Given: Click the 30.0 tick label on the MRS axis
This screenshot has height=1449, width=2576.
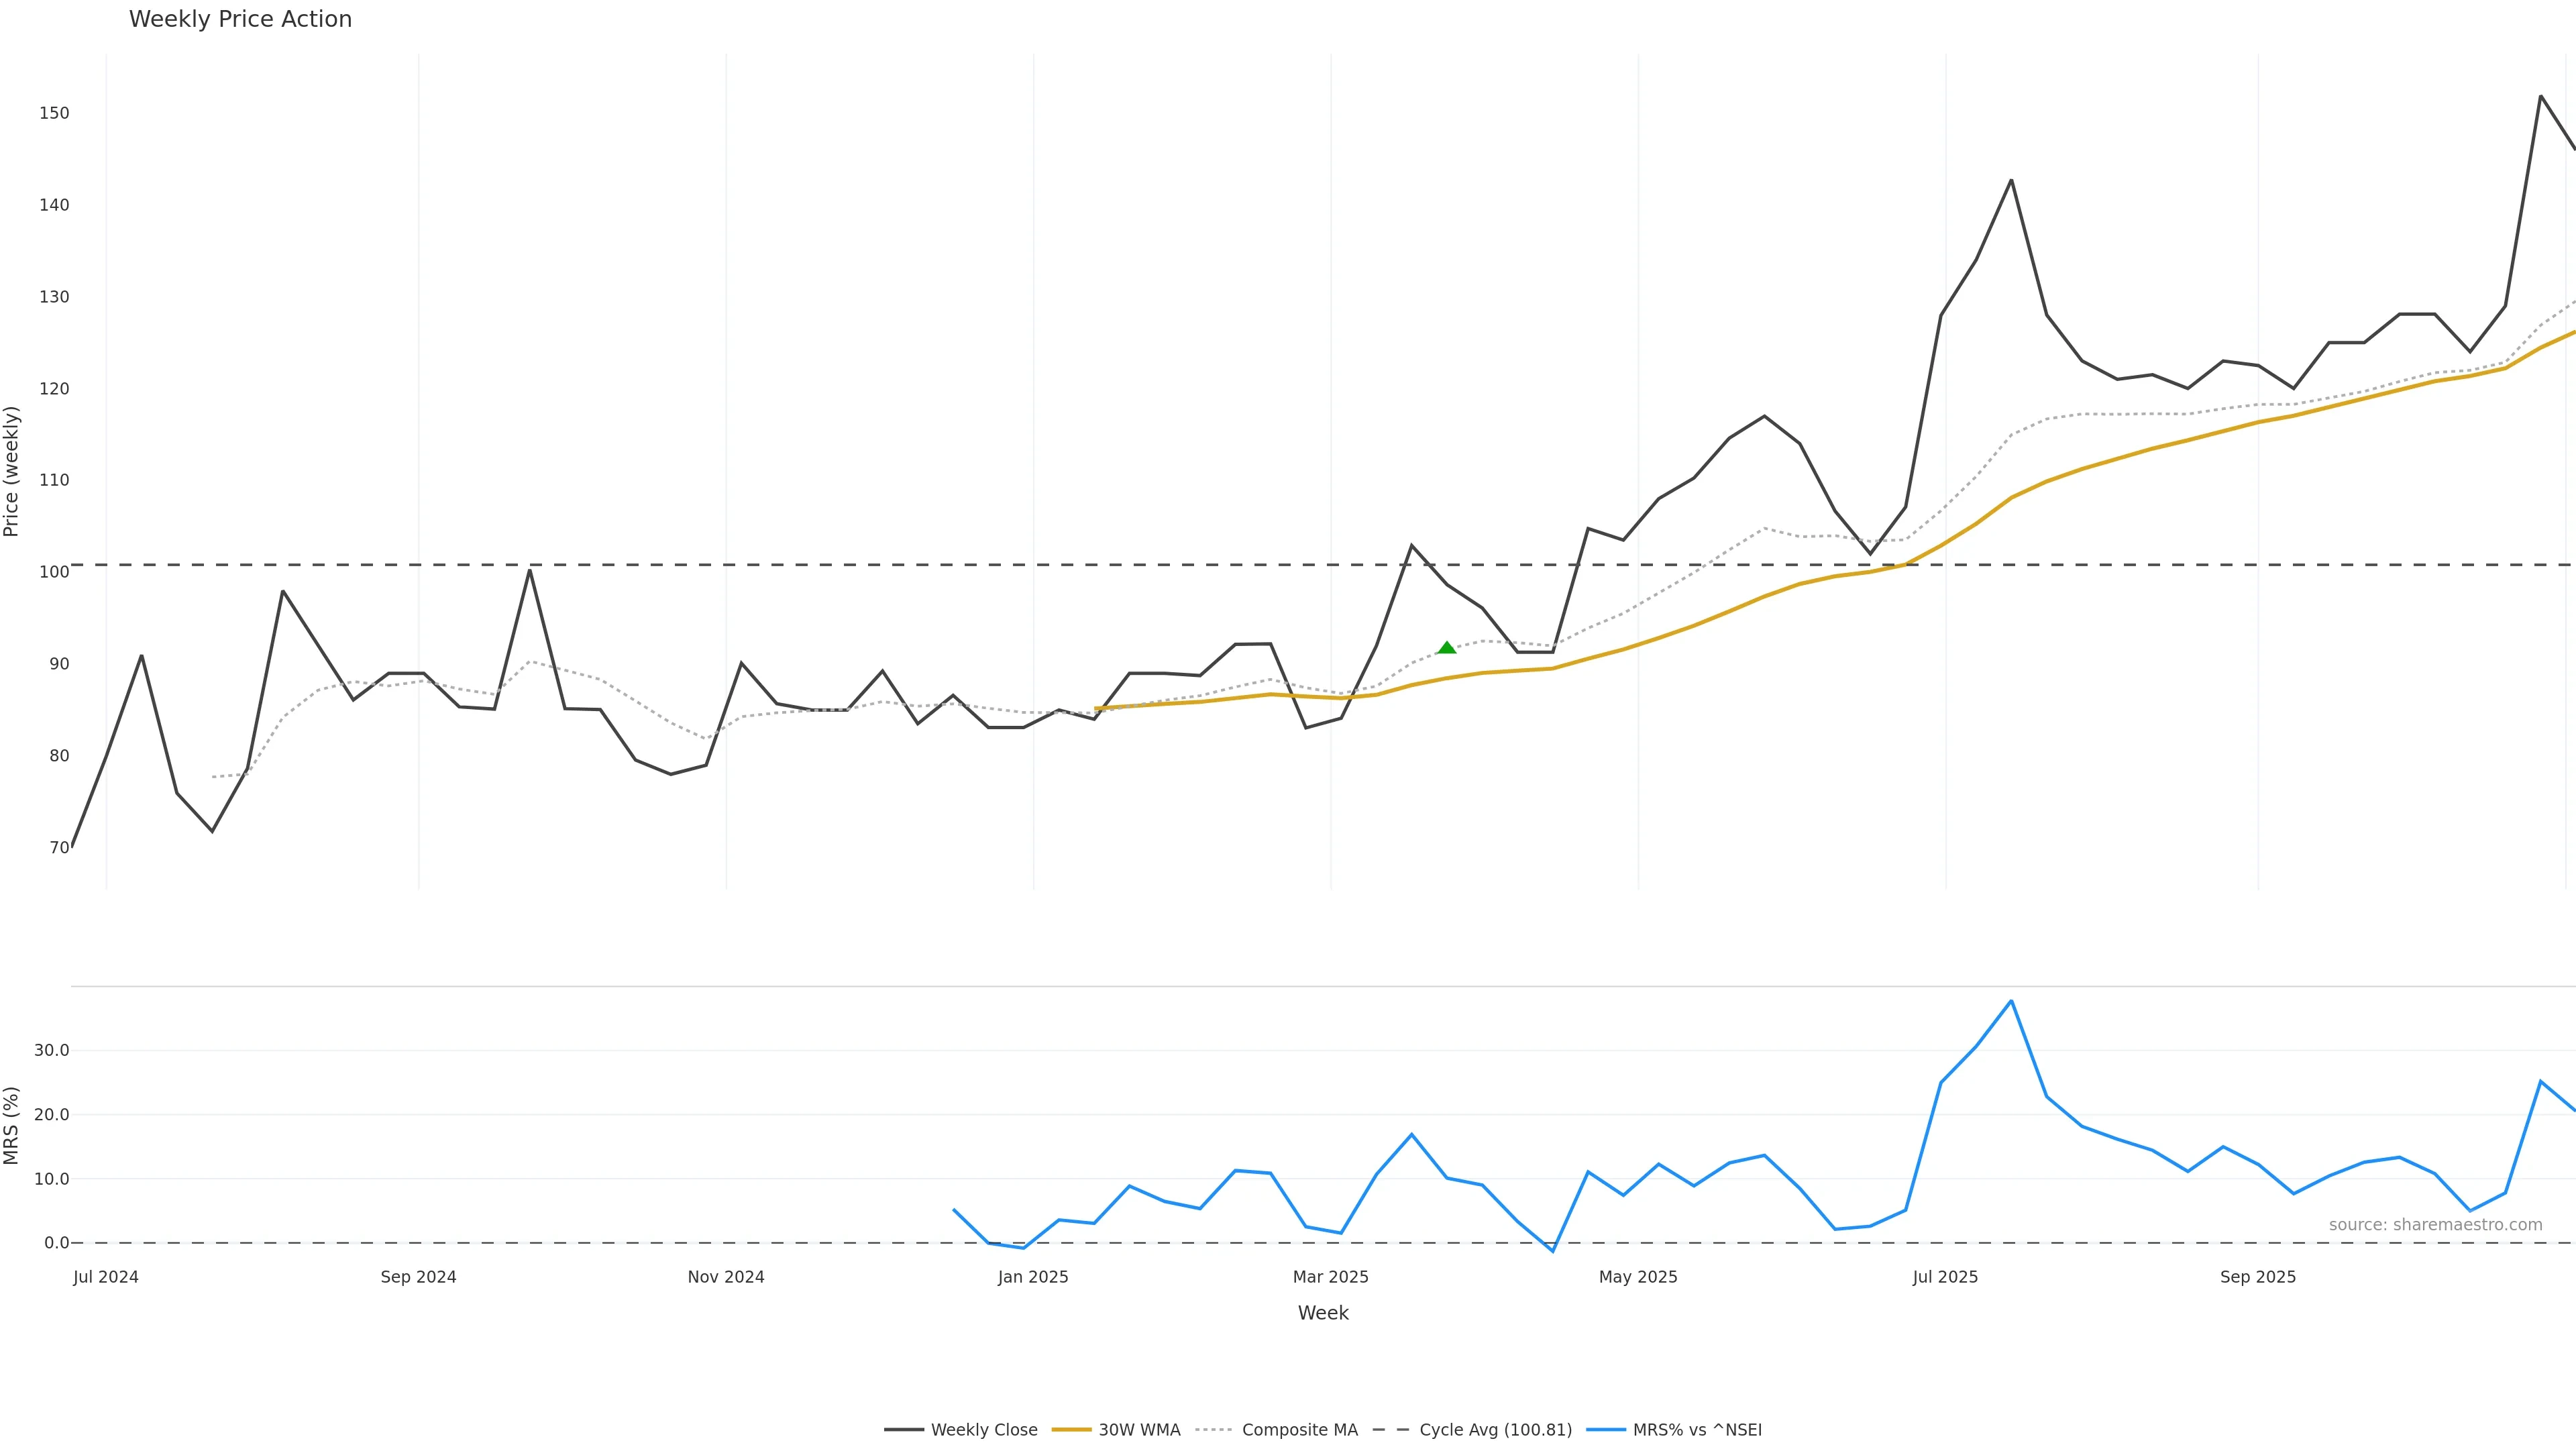Looking at the screenshot, I should pos(51,1050).
